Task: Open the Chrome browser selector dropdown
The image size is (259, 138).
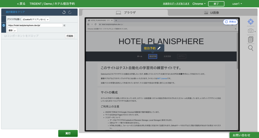Action: point(199,4)
